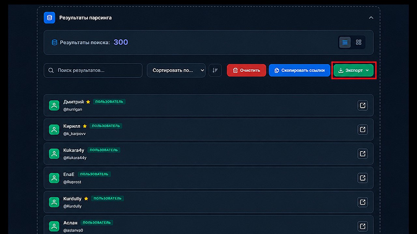417x234 pixels.
Task: Click the user avatar icon for Кирилл
Action: tap(54, 129)
